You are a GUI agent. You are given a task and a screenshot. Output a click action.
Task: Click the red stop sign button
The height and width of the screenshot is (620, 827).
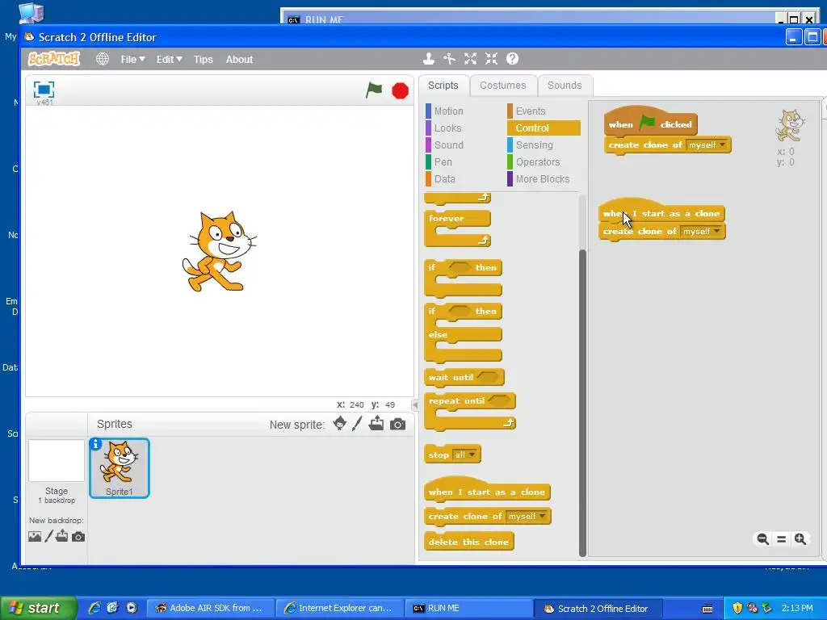[401, 90]
